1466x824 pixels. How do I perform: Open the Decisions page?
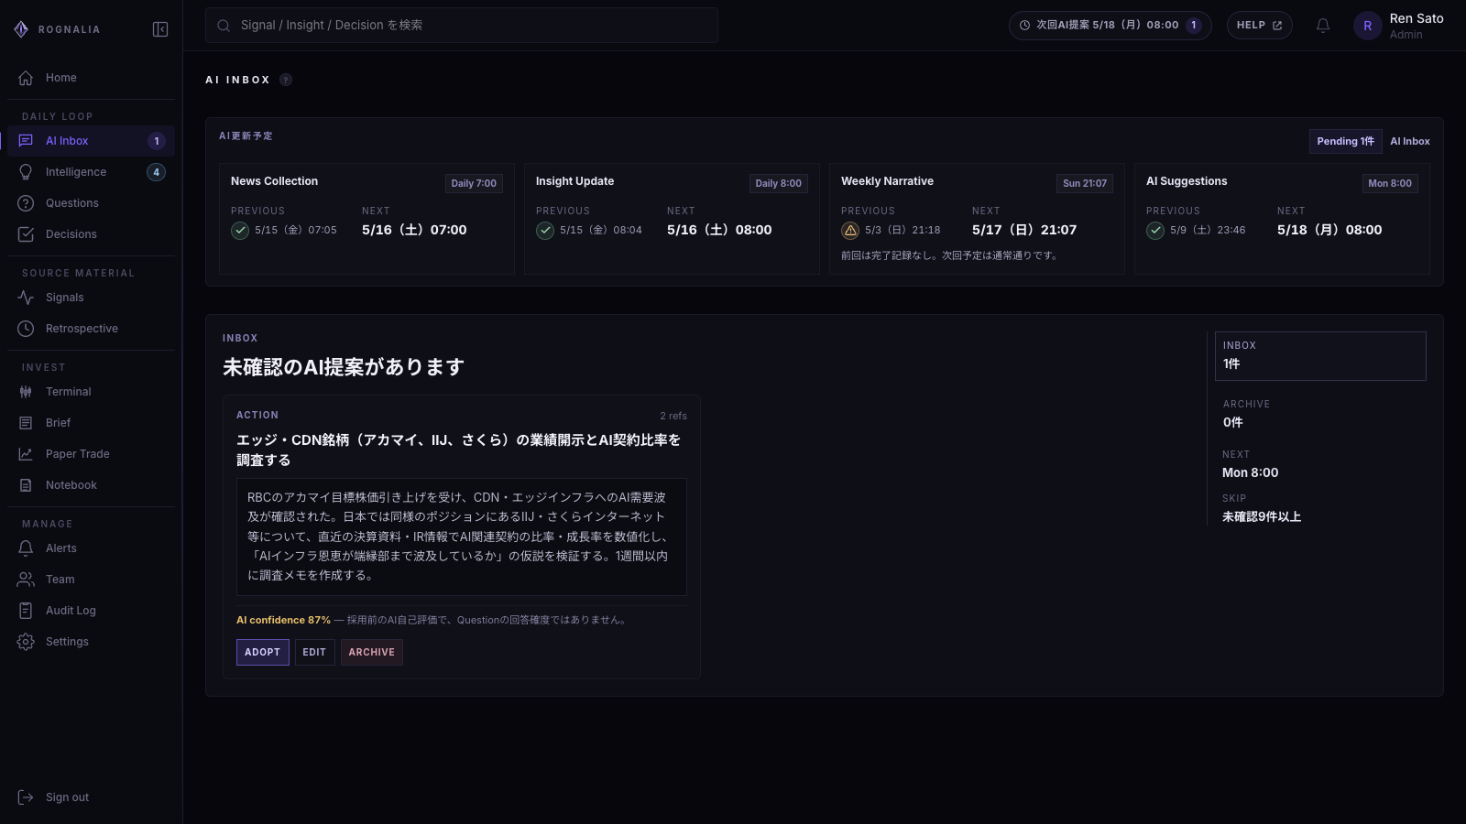click(x=91, y=234)
